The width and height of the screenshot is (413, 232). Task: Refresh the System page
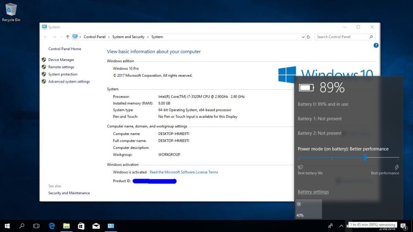point(308,37)
